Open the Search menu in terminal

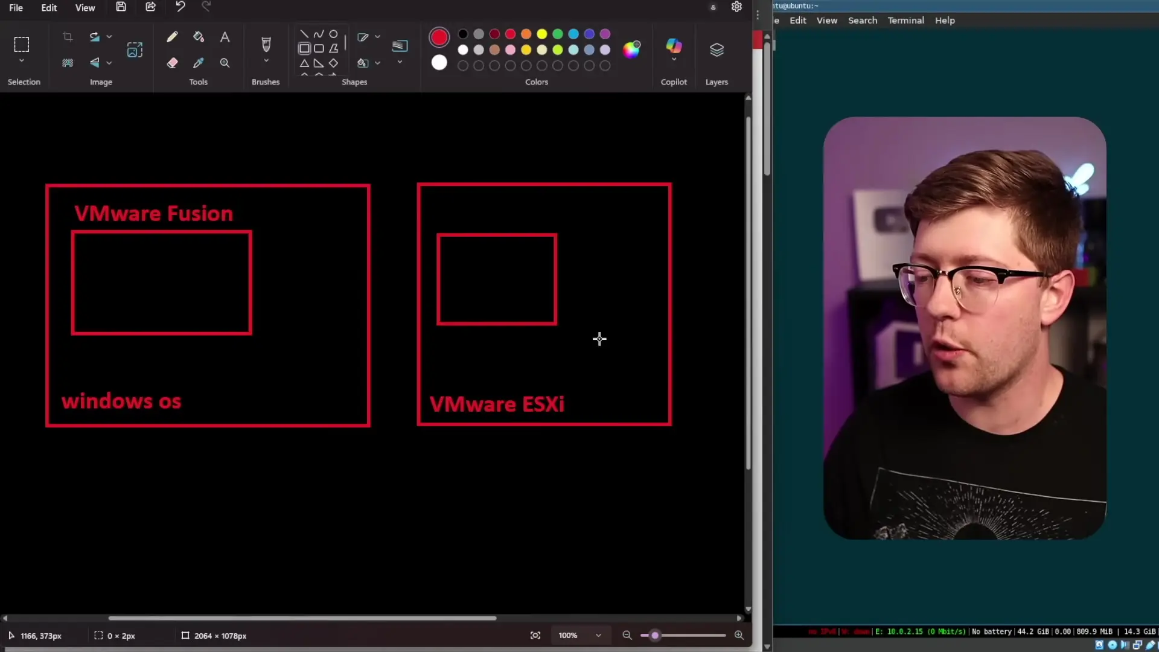point(863,21)
